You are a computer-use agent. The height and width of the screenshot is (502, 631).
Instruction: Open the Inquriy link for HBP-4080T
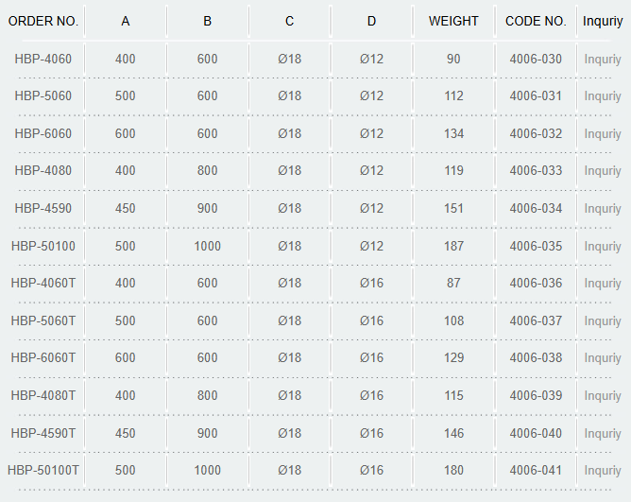pos(603,396)
